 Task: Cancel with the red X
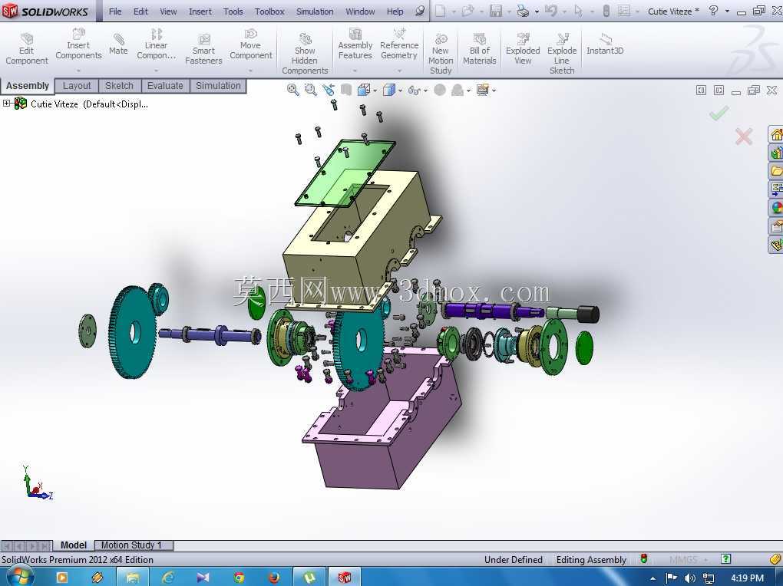tap(744, 137)
